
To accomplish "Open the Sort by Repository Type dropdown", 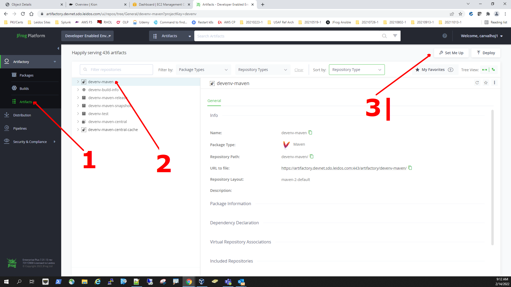I will (357, 70).
